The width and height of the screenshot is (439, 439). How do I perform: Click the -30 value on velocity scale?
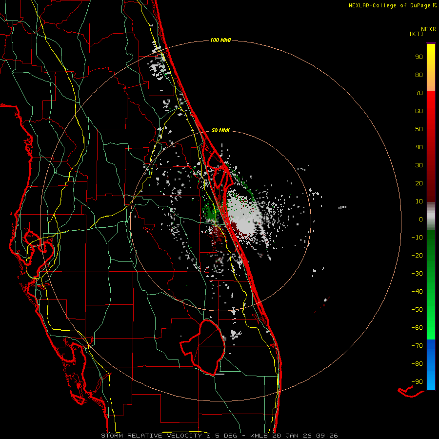click(x=417, y=273)
